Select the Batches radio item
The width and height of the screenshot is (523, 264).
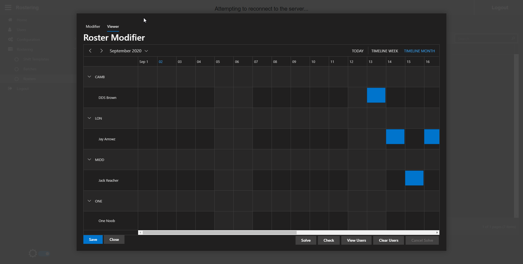tap(17, 69)
